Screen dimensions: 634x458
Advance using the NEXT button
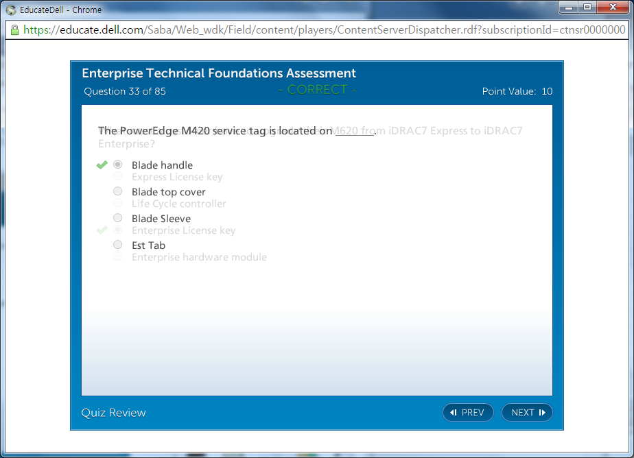pos(527,412)
